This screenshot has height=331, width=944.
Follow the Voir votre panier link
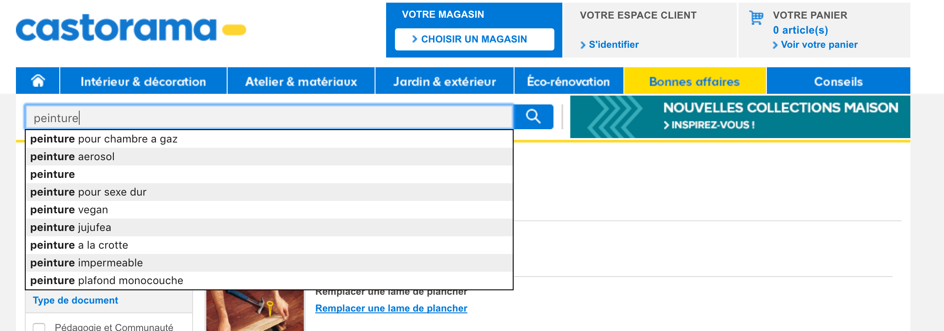point(819,45)
